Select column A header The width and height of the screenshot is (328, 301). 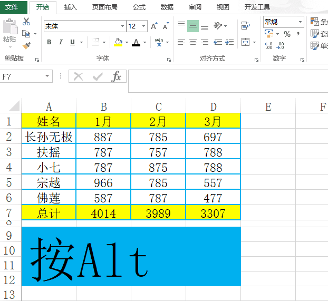pyautogui.click(x=49, y=106)
